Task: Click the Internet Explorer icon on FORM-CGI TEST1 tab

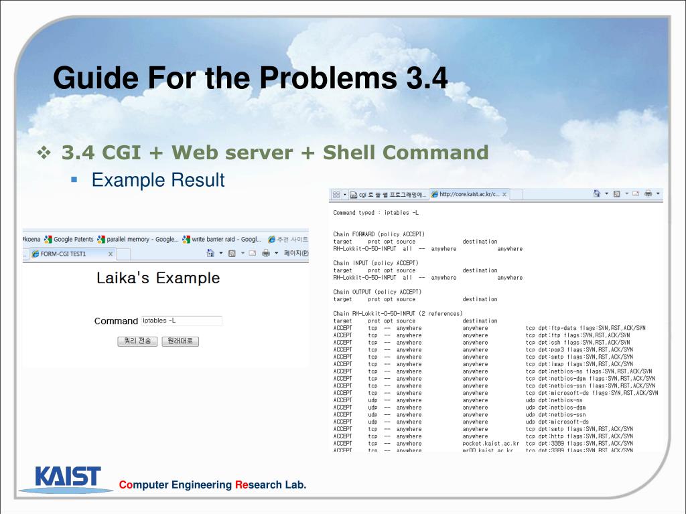Action: 36,254
